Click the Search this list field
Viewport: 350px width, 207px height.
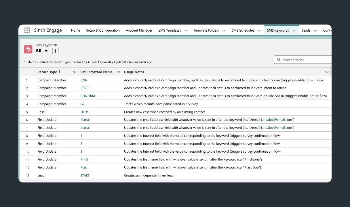[305, 60]
